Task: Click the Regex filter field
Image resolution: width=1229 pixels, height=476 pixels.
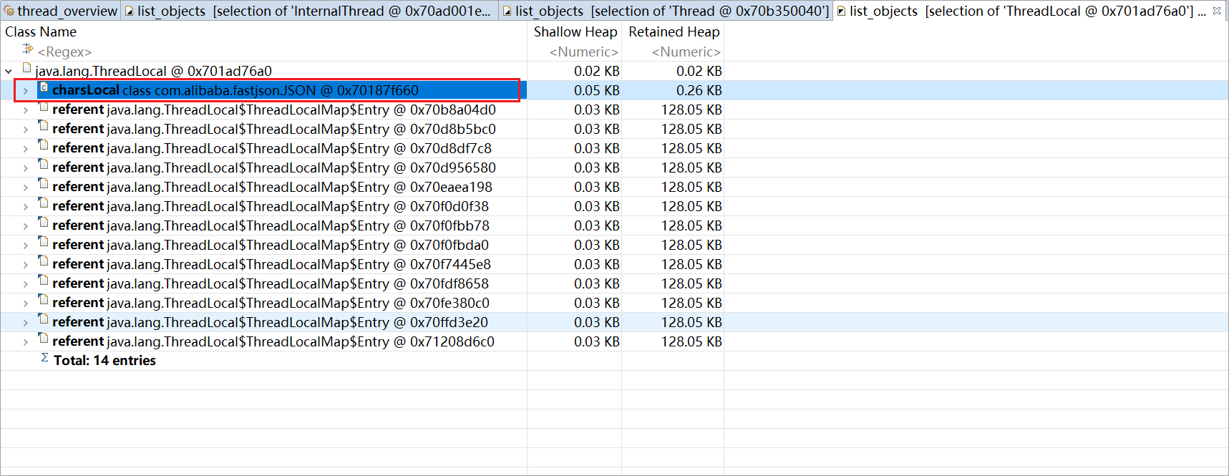Action: [64, 52]
